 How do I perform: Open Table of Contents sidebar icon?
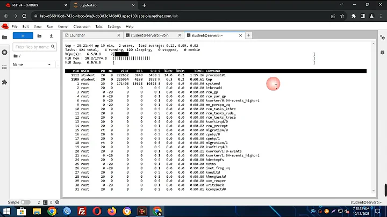4,67
